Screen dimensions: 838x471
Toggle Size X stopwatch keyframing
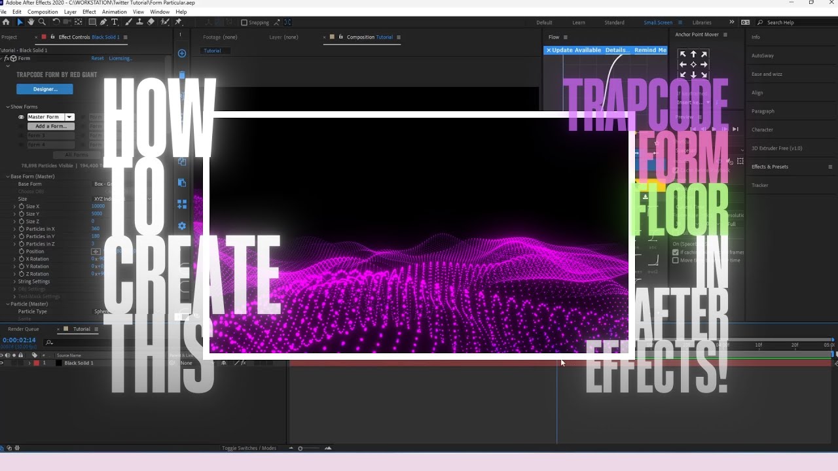[22, 207]
